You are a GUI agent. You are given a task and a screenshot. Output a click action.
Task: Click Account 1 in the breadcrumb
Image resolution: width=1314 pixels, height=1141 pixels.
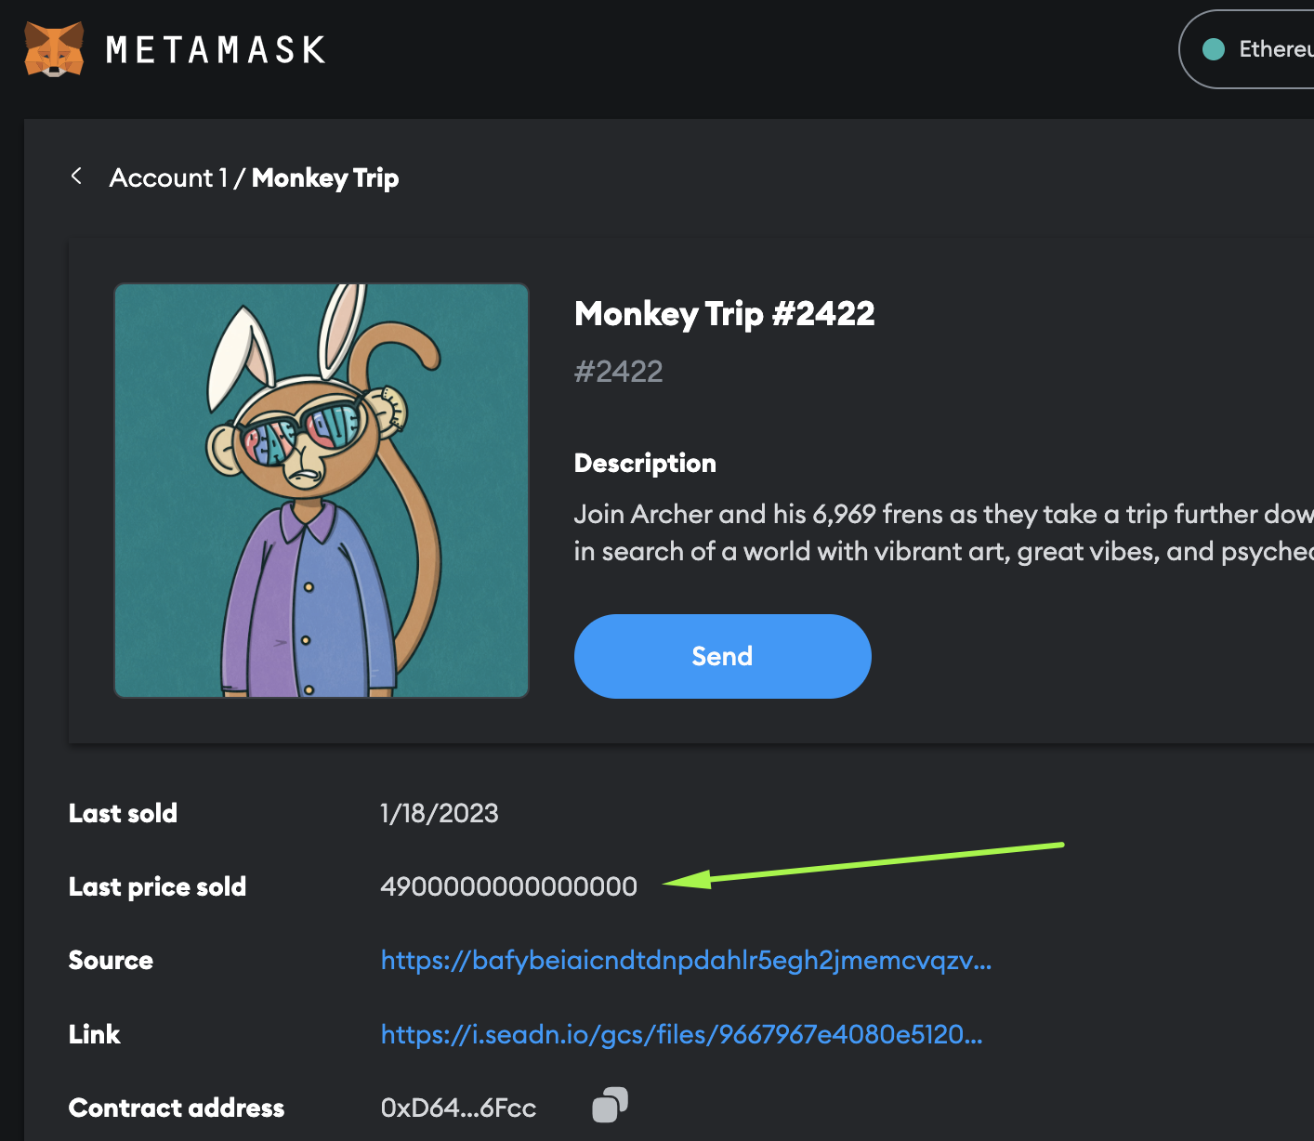[168, 177]
